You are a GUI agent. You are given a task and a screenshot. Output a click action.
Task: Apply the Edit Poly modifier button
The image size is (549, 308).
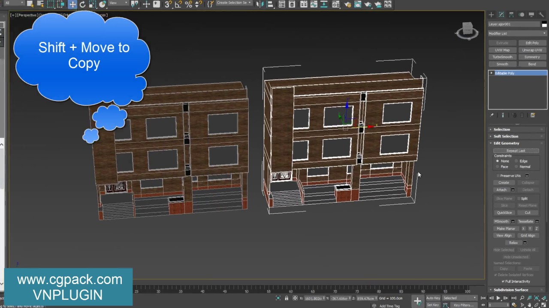pos(532,43)
